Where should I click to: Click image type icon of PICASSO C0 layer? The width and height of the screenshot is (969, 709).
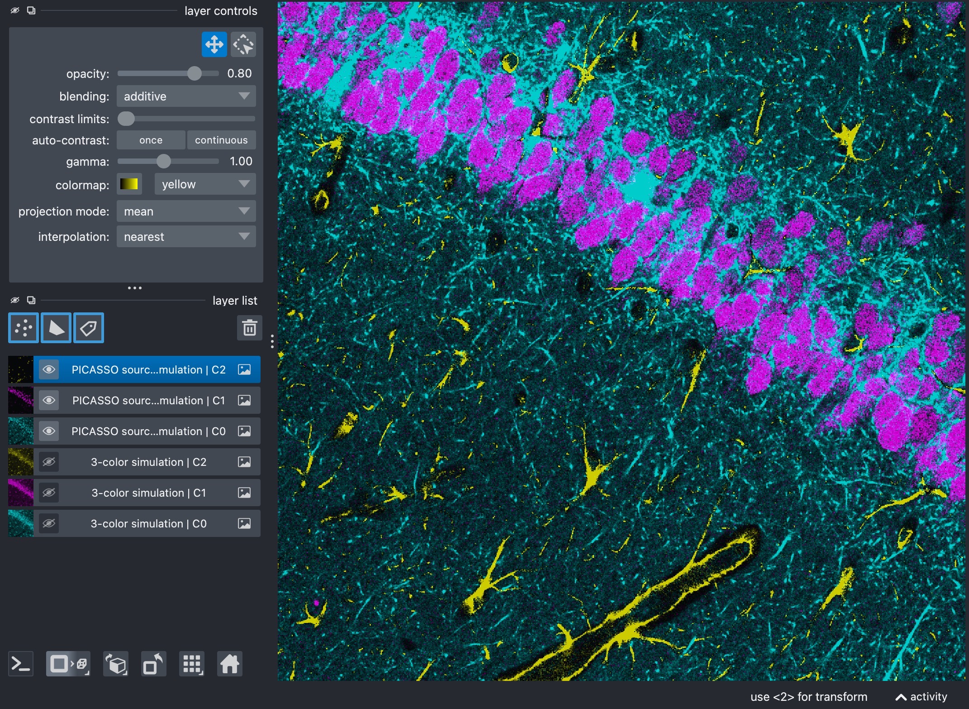click(x=244, y=431)
